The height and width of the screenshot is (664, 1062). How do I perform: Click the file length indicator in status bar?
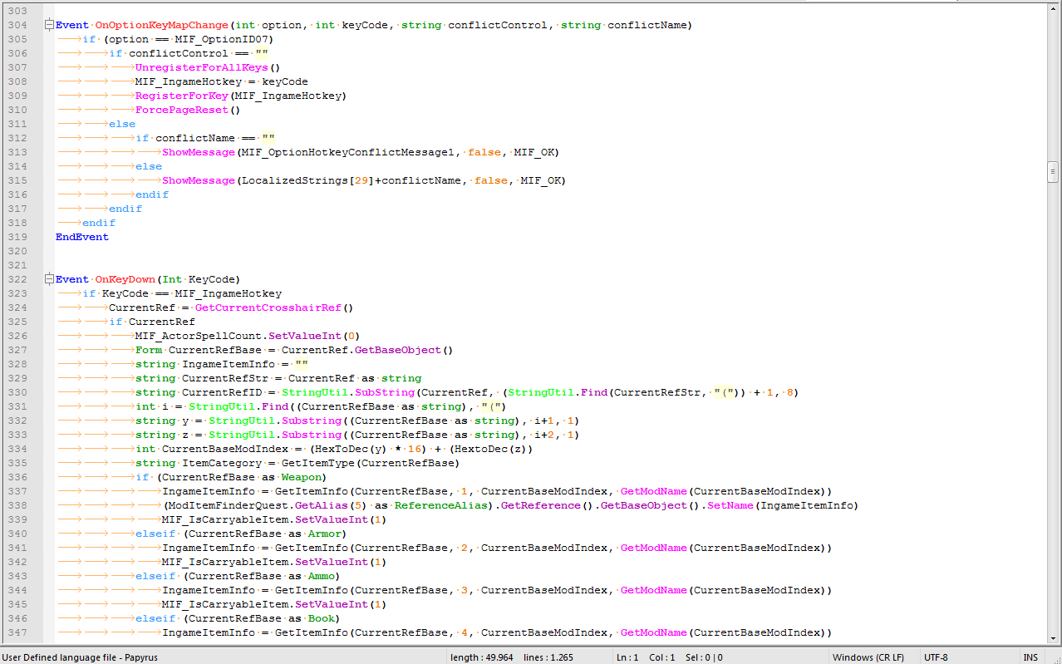(x=480, y=657)
